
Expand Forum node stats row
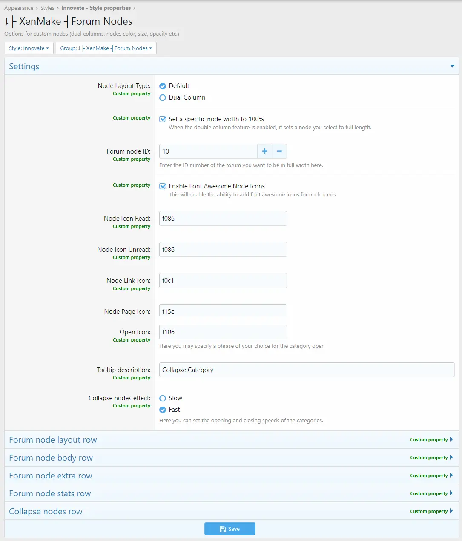[x=232, y=493]
